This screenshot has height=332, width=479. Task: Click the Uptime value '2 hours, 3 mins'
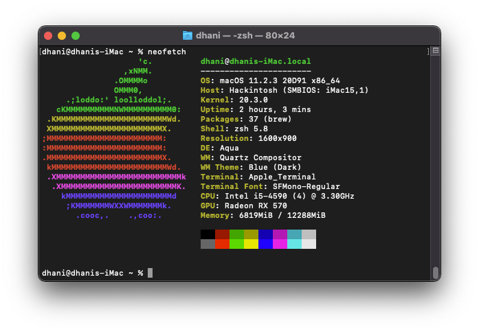pos(275,109)
